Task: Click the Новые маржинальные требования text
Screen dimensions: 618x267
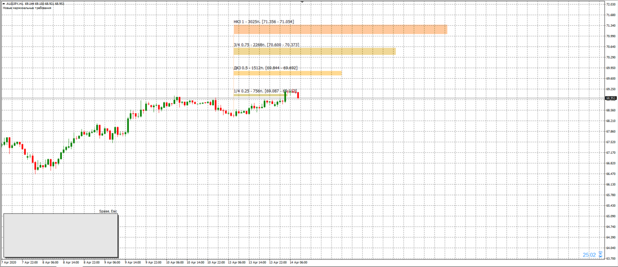Action: tap(27, 8)
